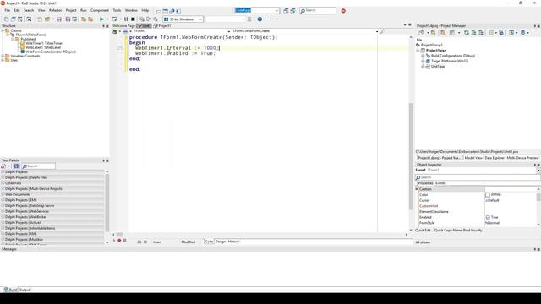Toggle the Enabled True checkbox in Object Inspector
The image size is (541, 304).
[488, 218]
